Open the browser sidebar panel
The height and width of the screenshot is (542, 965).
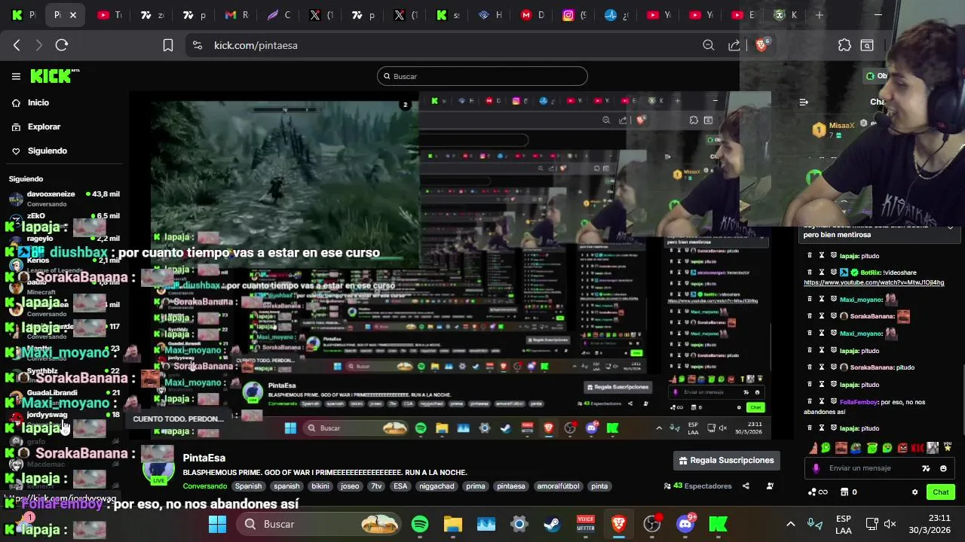click(867, 45)
